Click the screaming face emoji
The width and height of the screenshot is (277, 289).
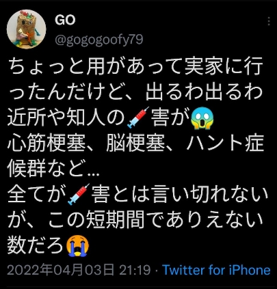point(201,118)
